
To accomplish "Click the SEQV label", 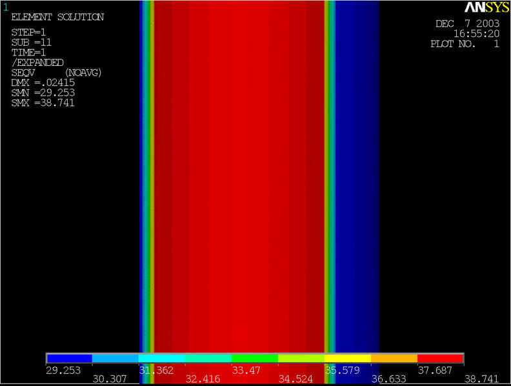I will (23, 73).
